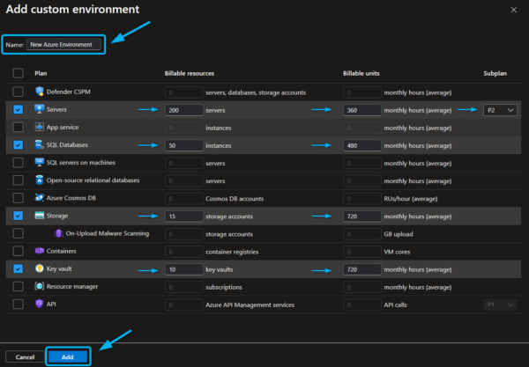
Task: Click the 'Cosmos DB accounts' label
Action: (x=235, y=199)
